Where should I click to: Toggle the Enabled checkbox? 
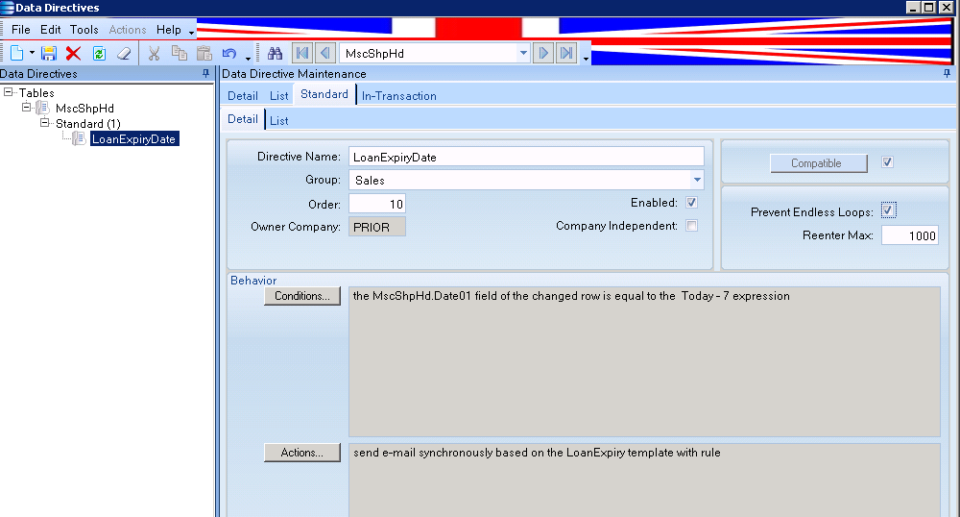[692, 203]
